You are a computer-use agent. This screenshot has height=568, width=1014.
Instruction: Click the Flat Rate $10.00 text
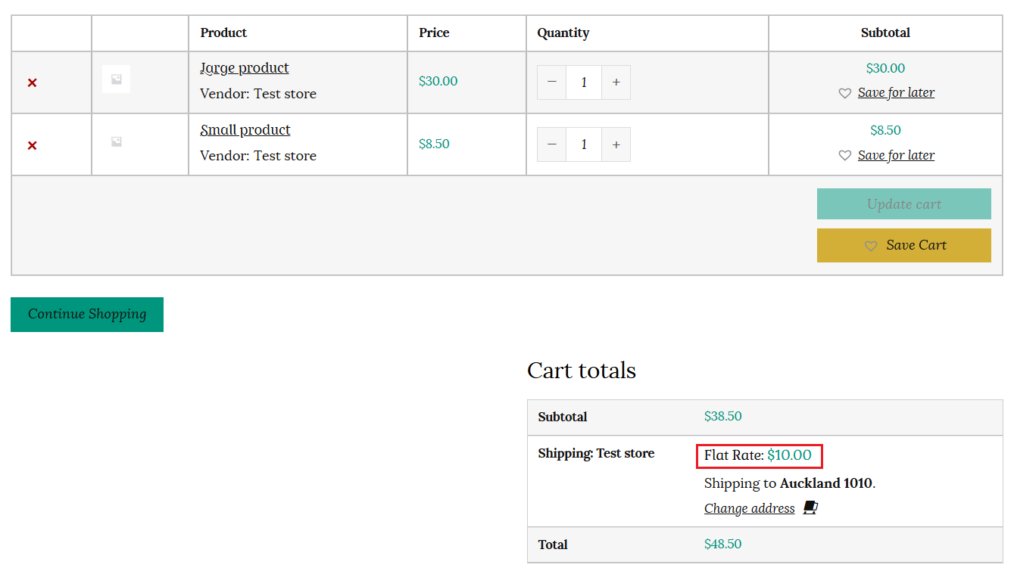click(x=758, y=455)
